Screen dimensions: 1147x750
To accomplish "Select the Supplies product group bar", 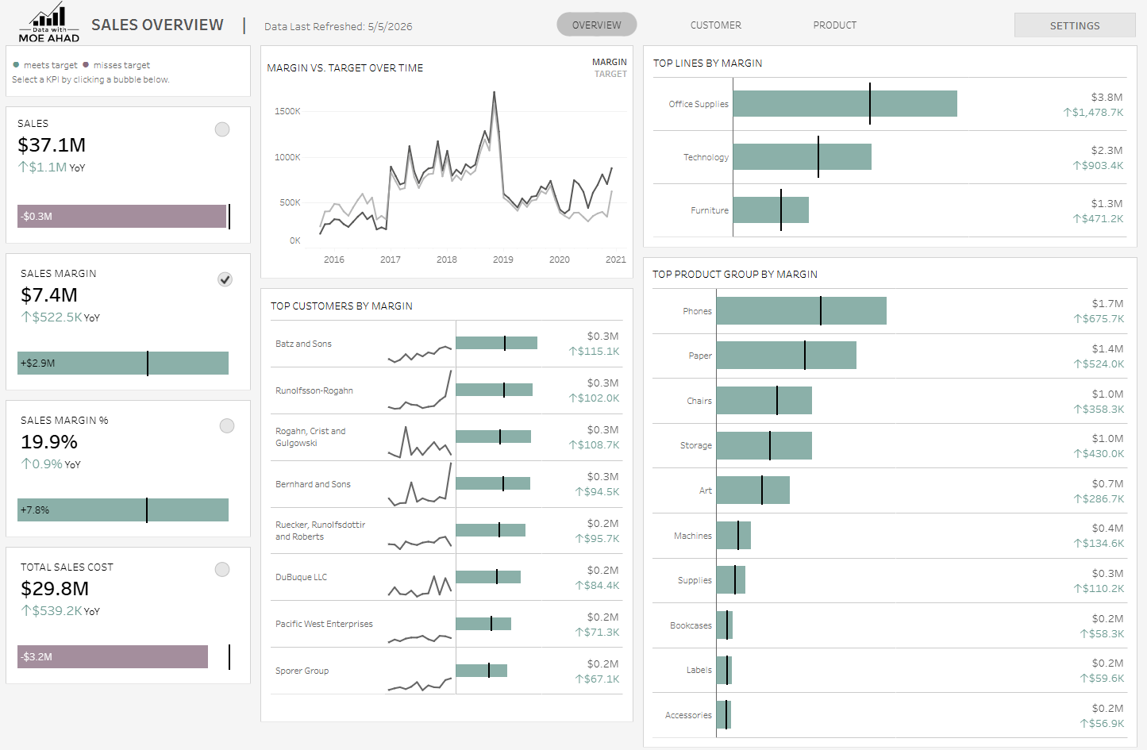I will [731, 580].
